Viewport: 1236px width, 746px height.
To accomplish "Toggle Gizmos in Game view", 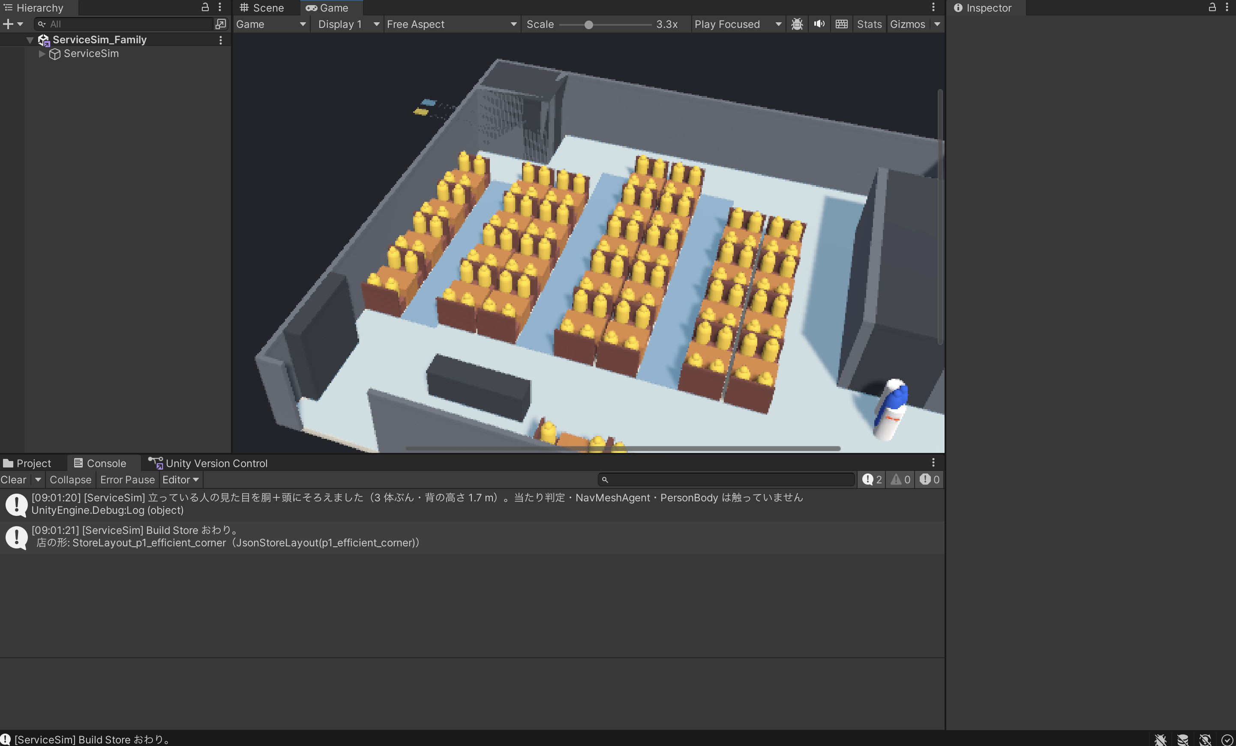I will [x=907, y=24].
